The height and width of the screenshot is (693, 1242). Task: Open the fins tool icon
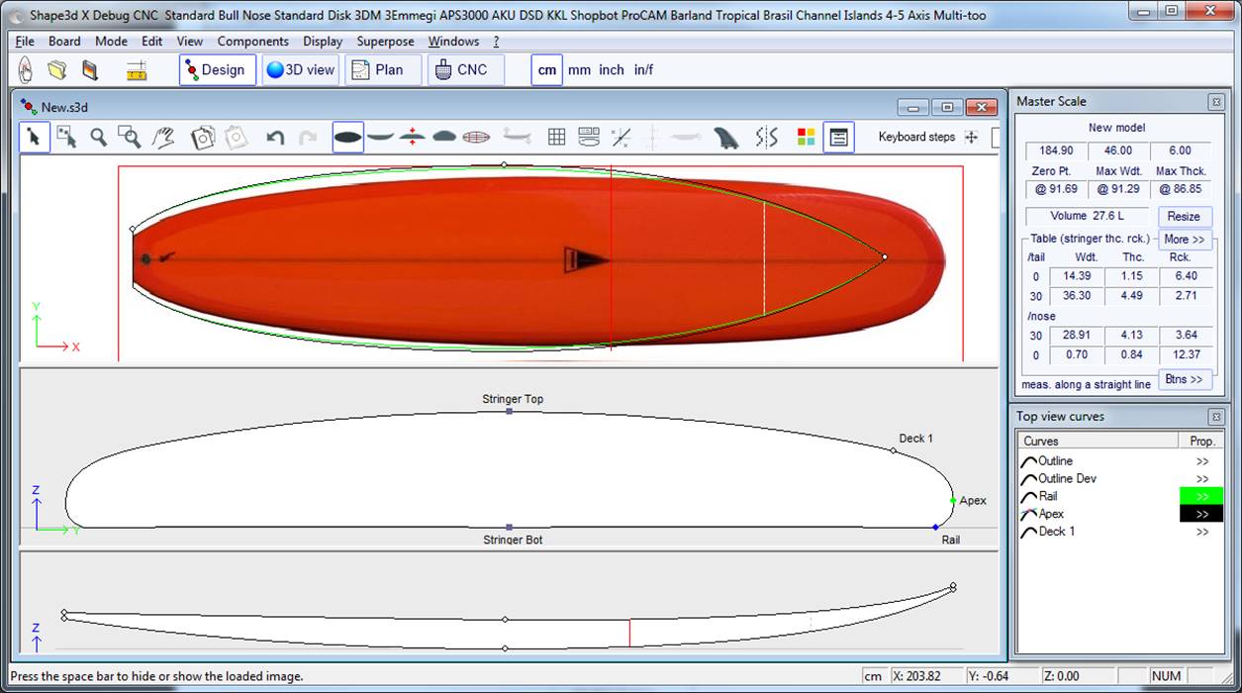pyautogui.click(x=726, y=138)
